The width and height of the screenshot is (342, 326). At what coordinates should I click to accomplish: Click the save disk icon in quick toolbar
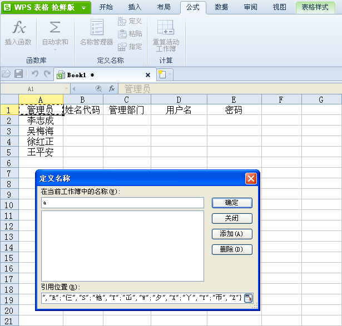pyautogui.click(x=18, y=74)
